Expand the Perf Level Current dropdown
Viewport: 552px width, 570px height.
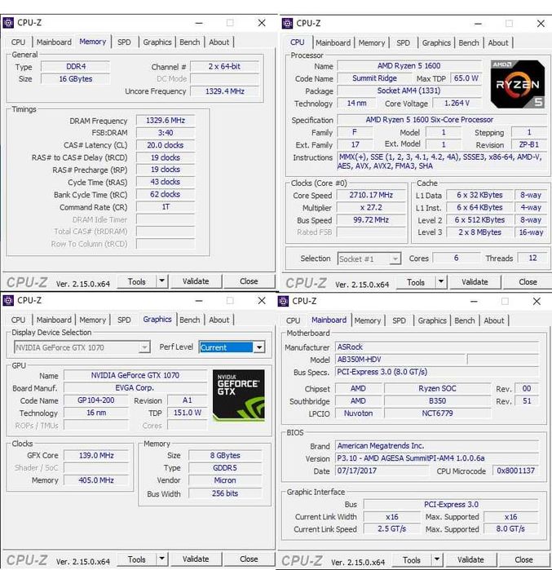(x=259, y=347)
